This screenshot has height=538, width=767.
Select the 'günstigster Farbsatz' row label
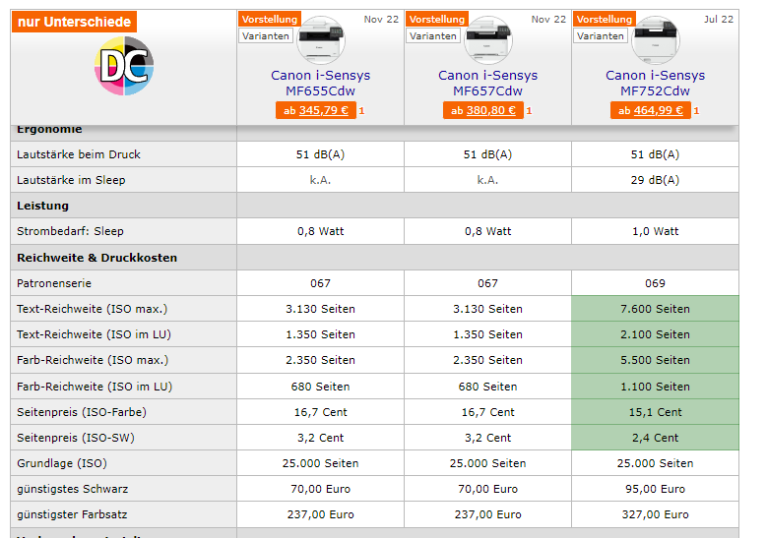[x=72, y=514]
